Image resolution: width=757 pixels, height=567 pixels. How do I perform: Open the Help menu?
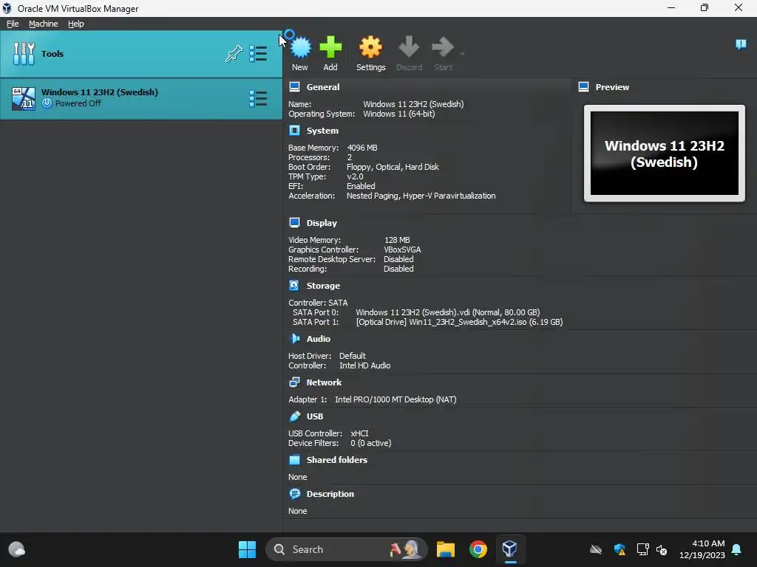click(75, 24)
